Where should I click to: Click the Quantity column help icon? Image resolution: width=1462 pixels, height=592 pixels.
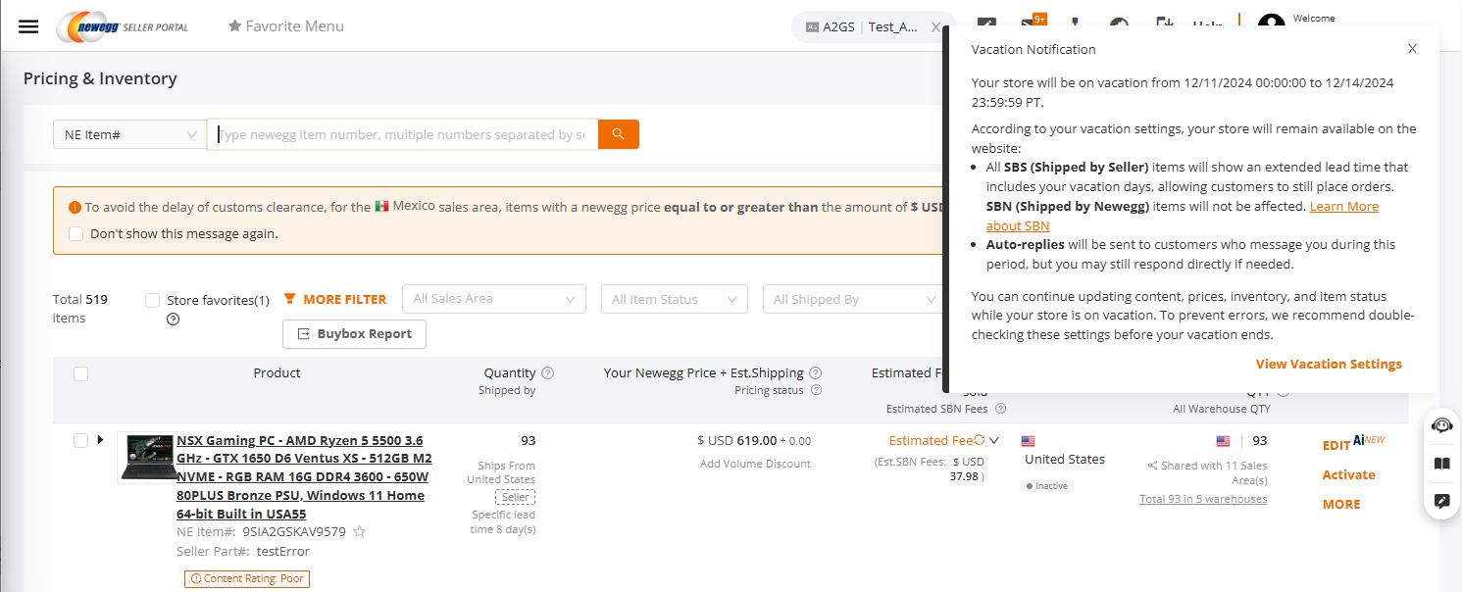click(548, 372)
